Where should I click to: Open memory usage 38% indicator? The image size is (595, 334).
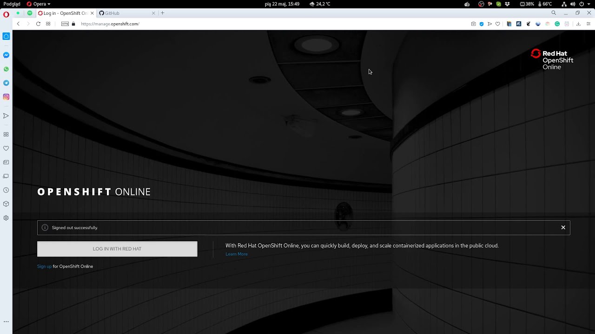tap(527, 4)
